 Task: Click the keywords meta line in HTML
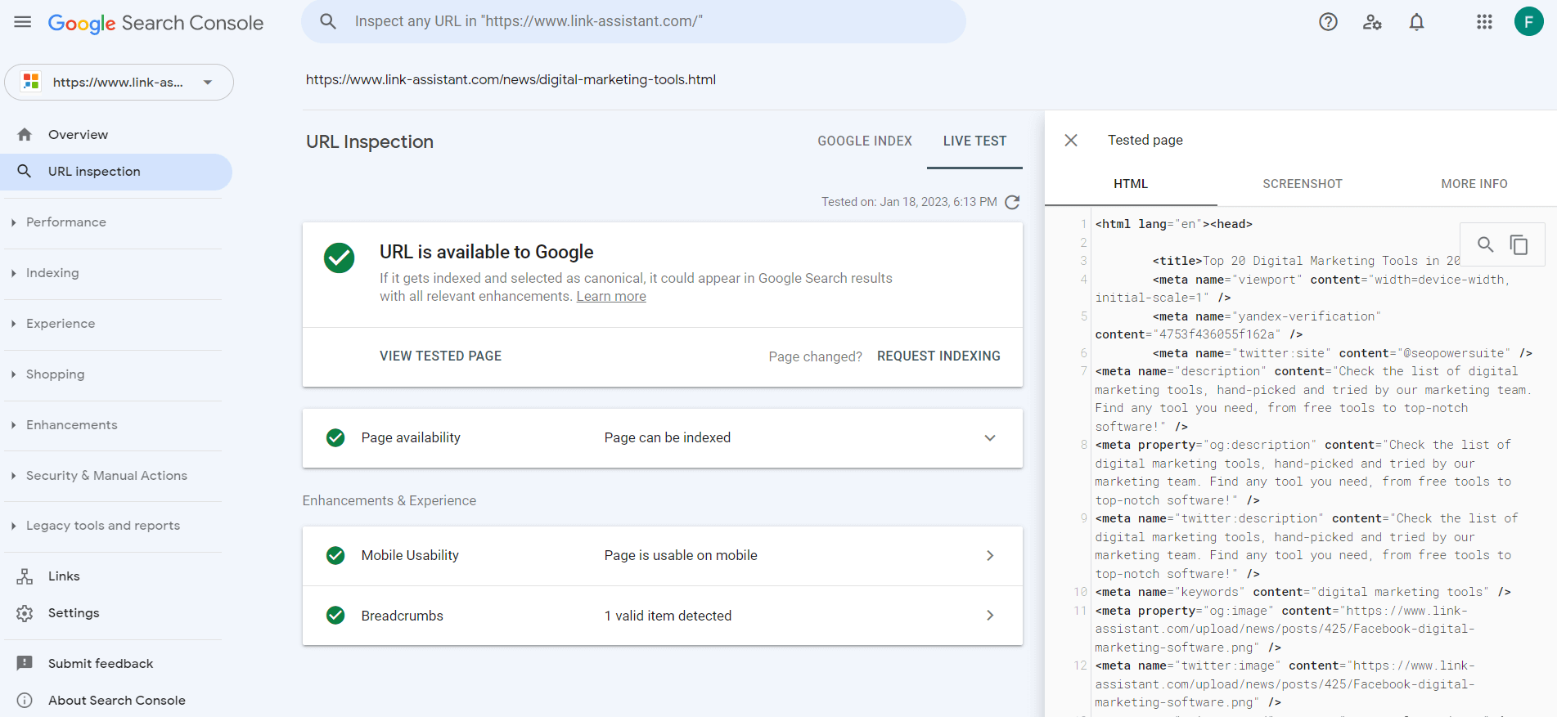(x=1303, y=592)
